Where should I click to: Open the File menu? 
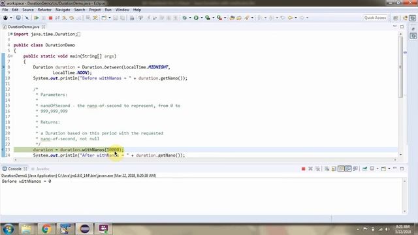pyautogui.click(x=5, y=10)
